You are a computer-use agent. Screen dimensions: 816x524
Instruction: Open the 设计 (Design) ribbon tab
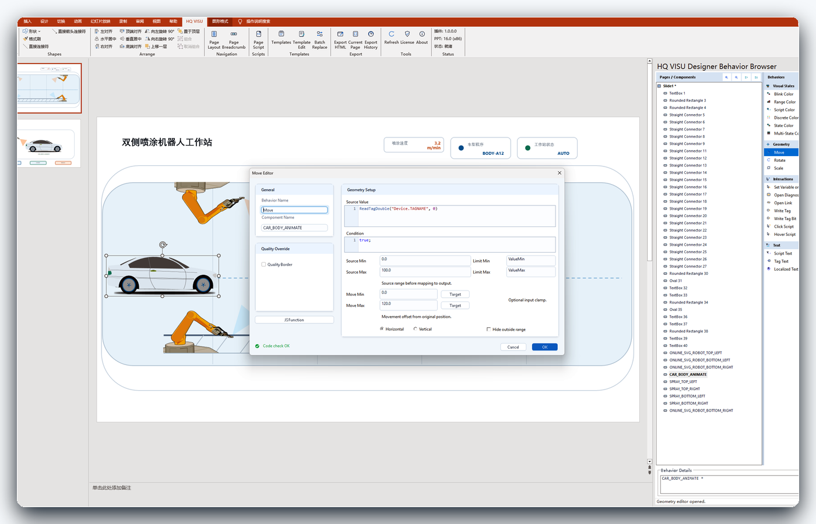44,22
